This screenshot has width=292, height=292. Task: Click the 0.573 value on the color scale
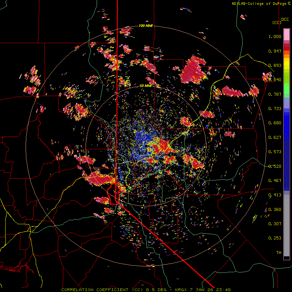click(275, 152)
